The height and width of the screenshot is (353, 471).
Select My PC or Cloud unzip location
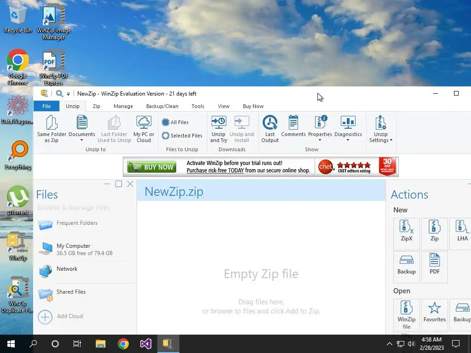click(x=144, y=129)
